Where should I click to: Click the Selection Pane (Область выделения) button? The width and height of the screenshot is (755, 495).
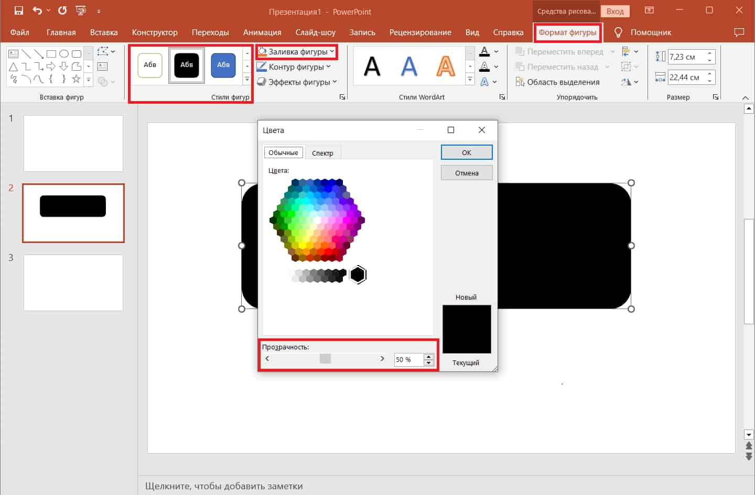pyautogui.click(x=557, y=82)
